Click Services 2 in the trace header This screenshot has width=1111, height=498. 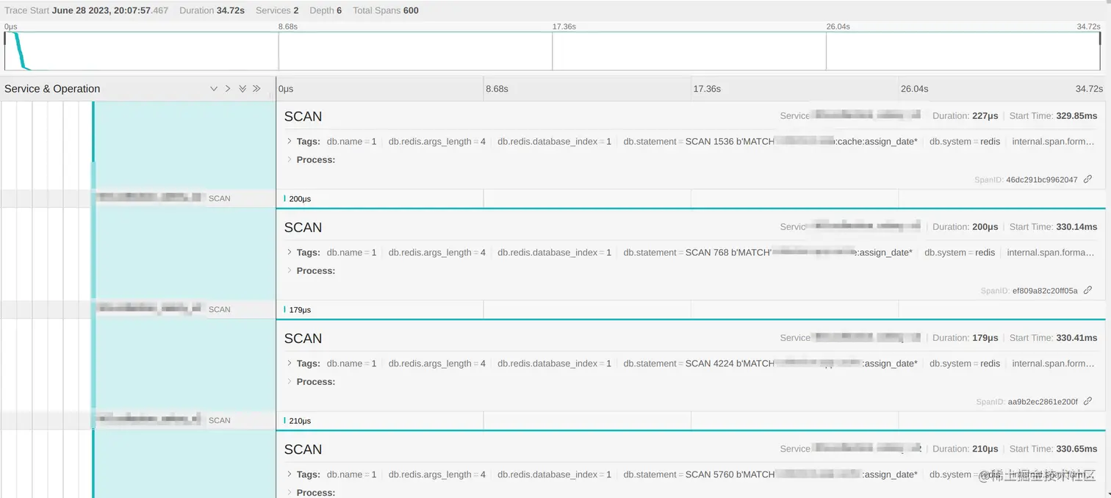(277, 11)
